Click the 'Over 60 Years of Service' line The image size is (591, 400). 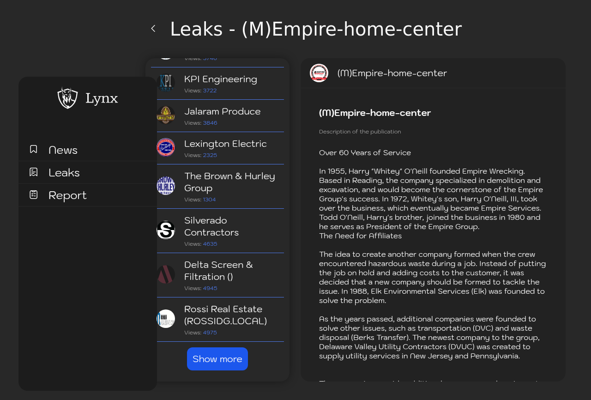[x=365, y=152]
